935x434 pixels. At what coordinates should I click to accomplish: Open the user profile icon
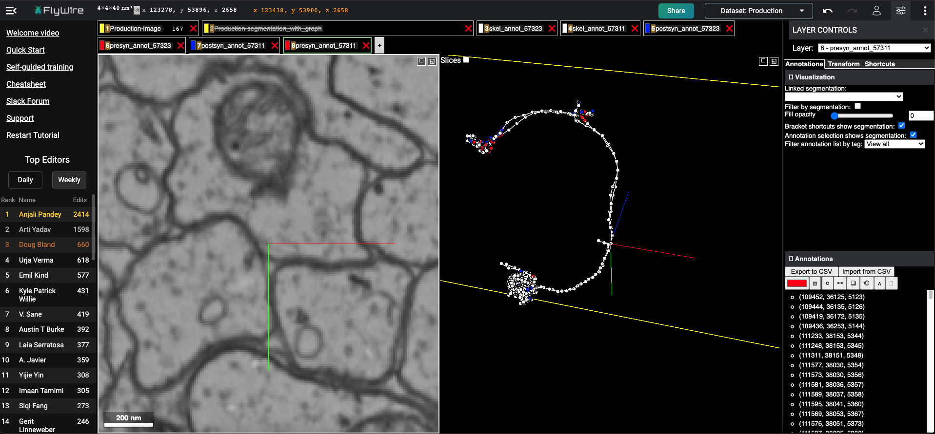876,11
